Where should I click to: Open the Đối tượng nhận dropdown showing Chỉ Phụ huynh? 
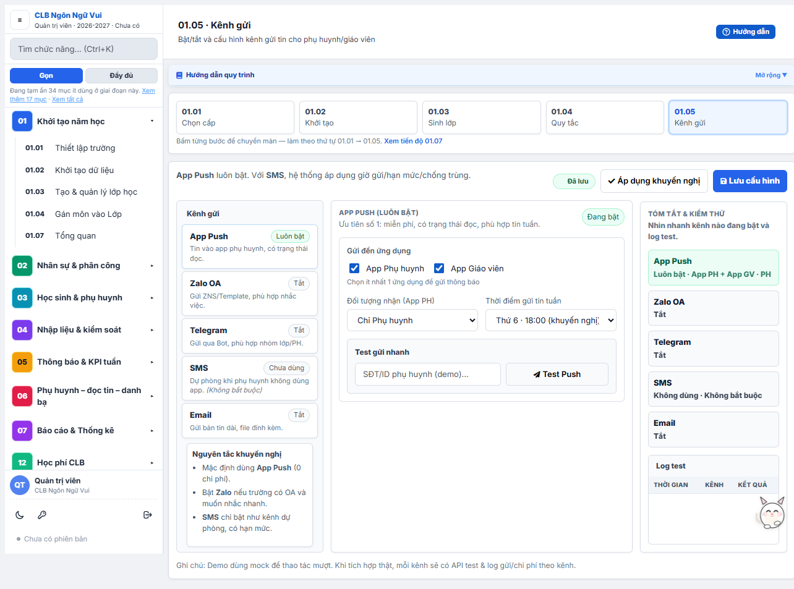[412, 320]
